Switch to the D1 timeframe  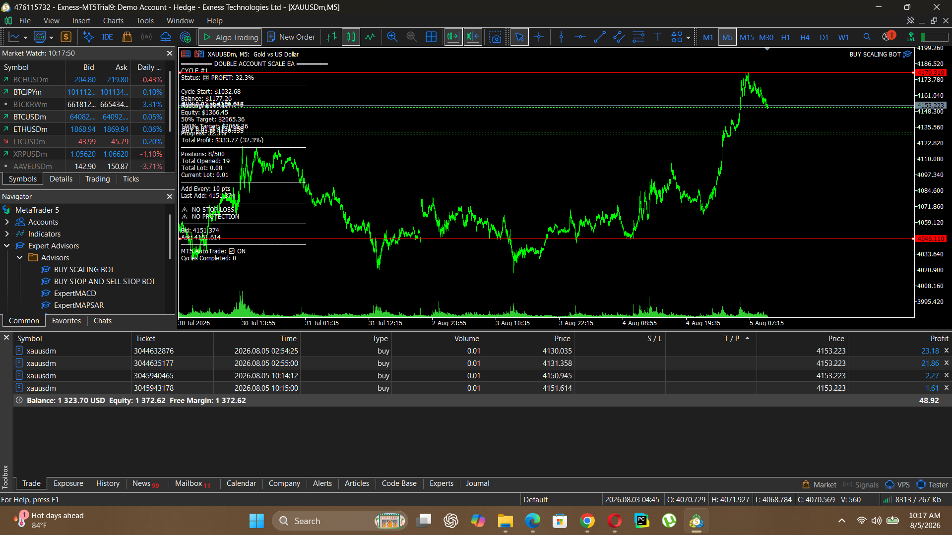[x=824, y=37]
